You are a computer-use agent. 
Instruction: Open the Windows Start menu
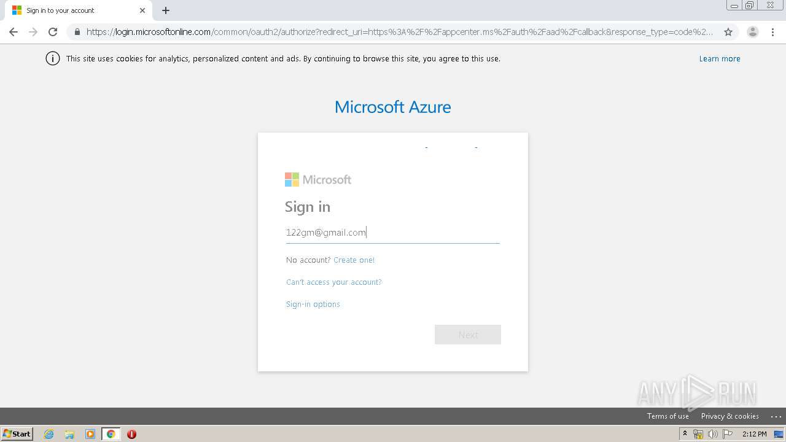point(17,433)
